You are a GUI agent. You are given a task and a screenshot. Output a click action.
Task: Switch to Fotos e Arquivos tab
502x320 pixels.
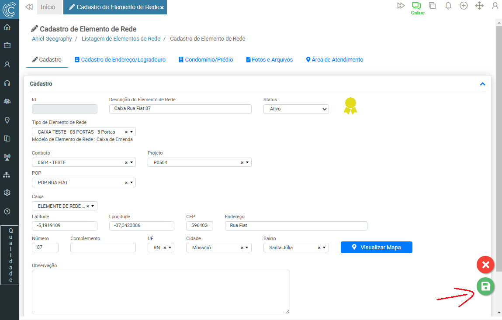(269, 60)
